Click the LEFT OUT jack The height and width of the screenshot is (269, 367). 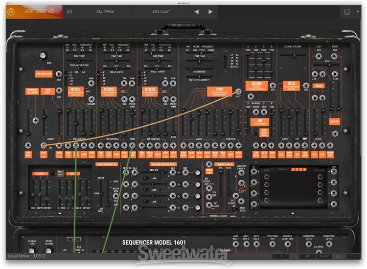click(x=319, y=56)
